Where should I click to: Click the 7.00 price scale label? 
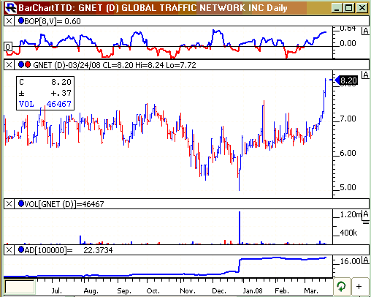[348, 119]
